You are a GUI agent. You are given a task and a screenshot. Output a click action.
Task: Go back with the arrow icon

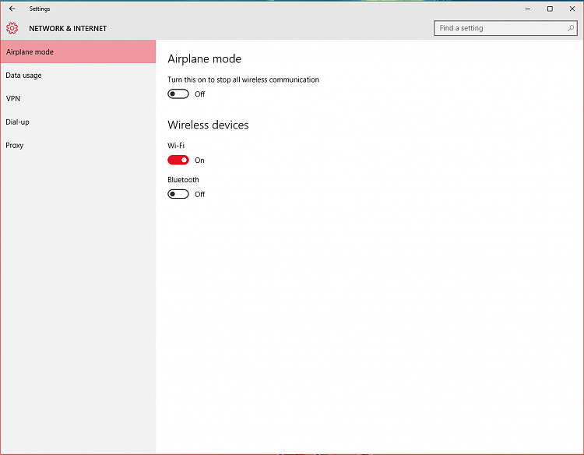click(12, 9)
